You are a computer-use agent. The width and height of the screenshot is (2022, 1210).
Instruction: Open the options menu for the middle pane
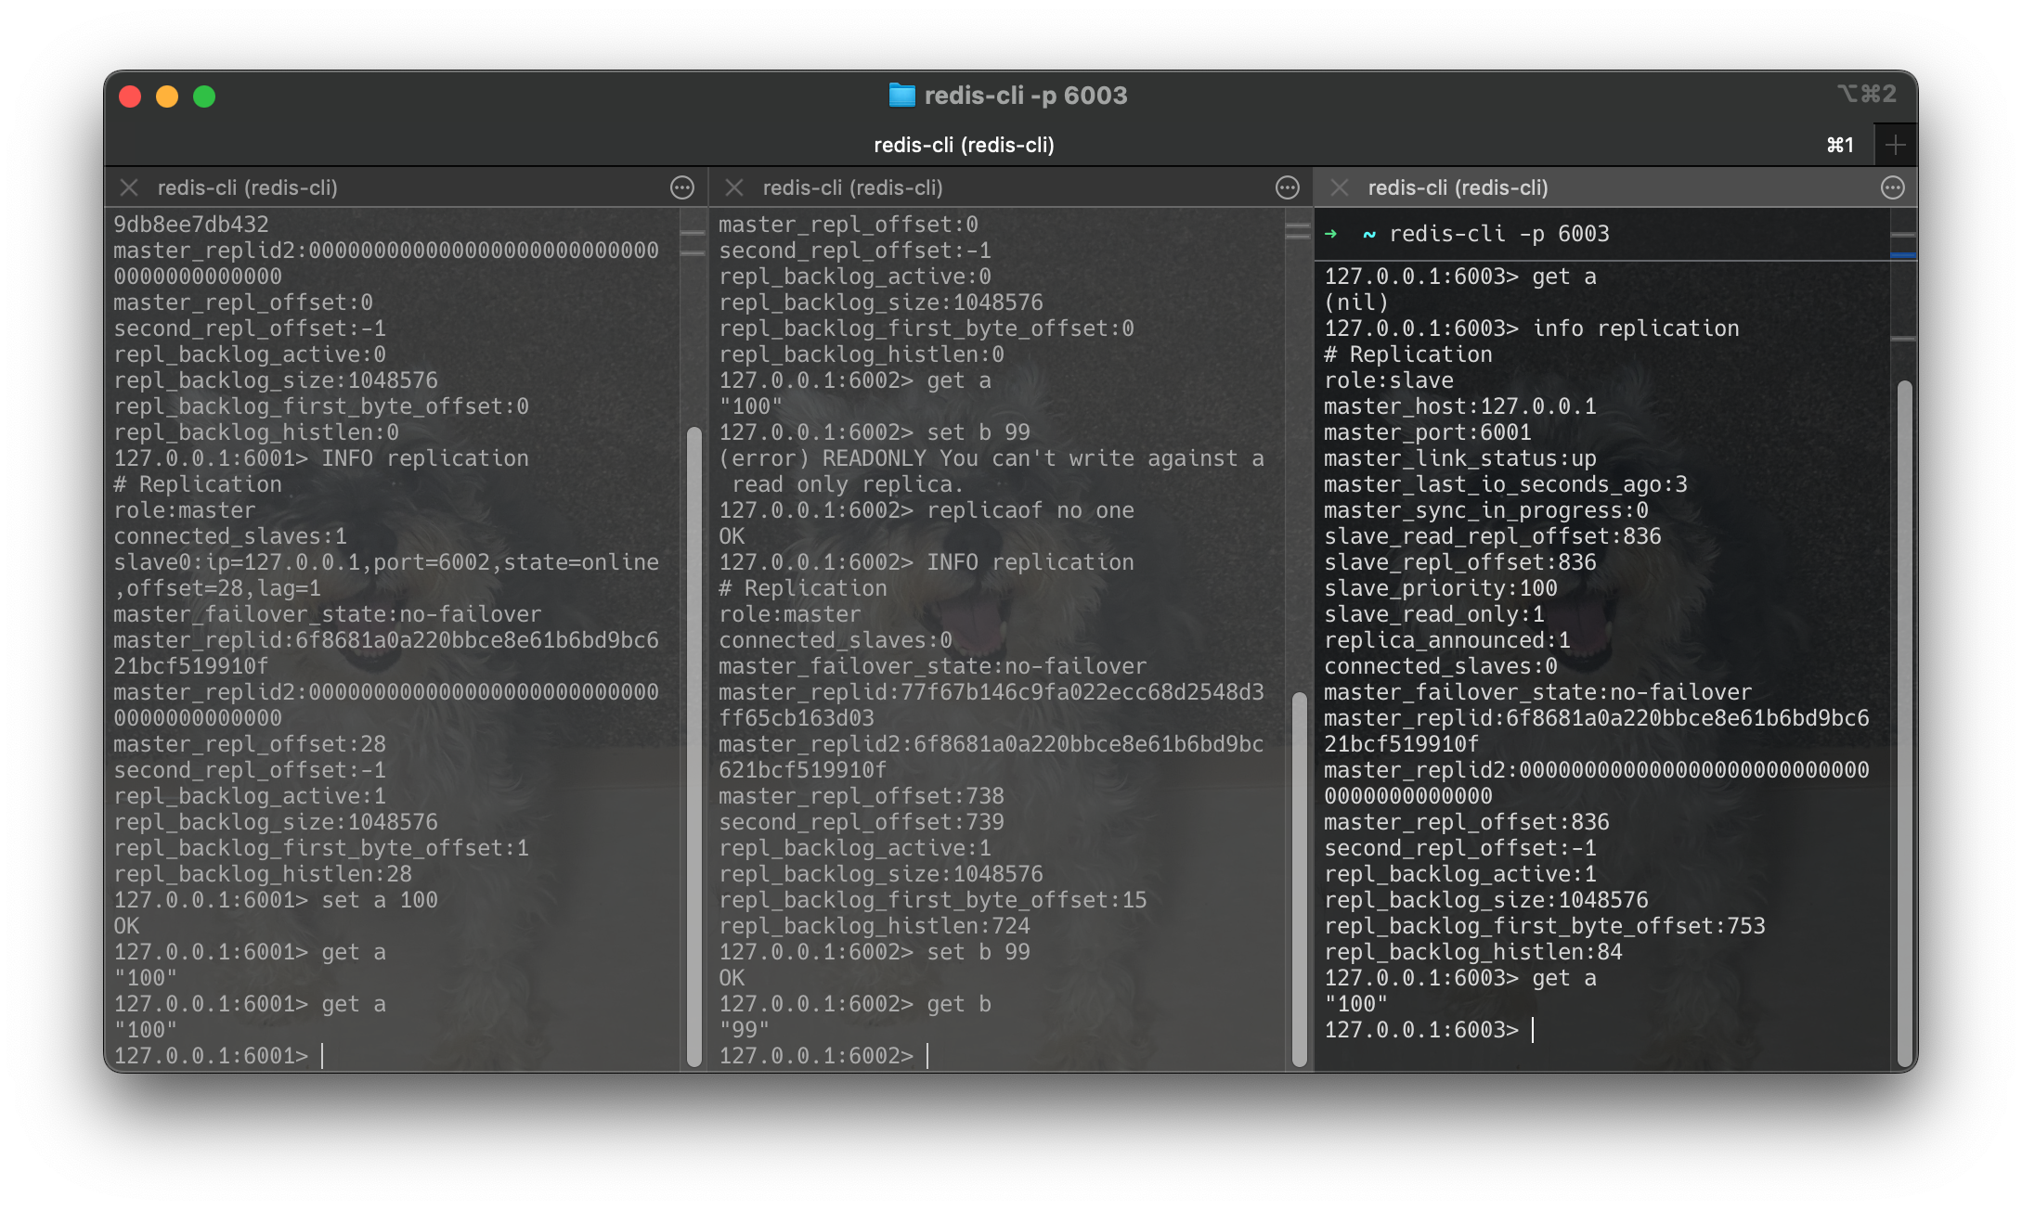[x=1289, y=187]
